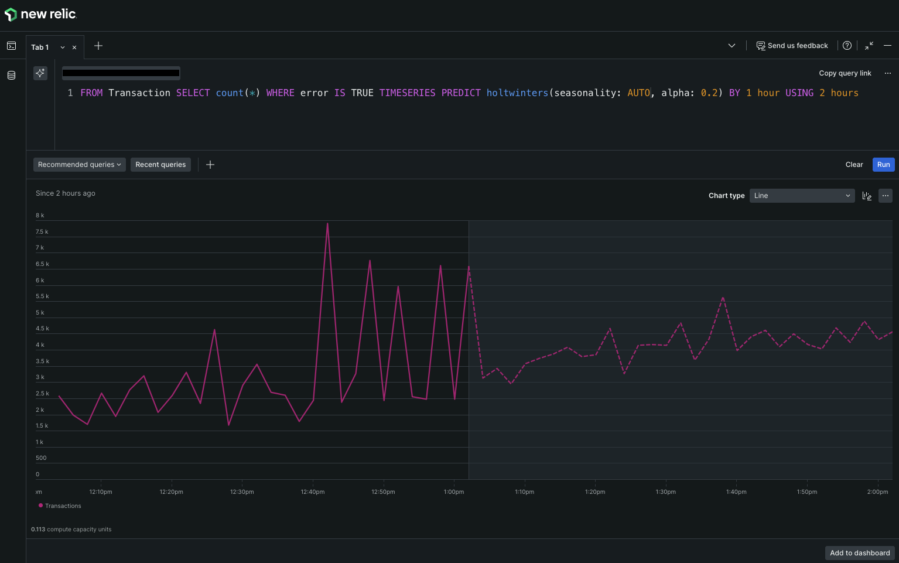Open the help question mark icon
The image size is (899, 563).
[847, 46]
